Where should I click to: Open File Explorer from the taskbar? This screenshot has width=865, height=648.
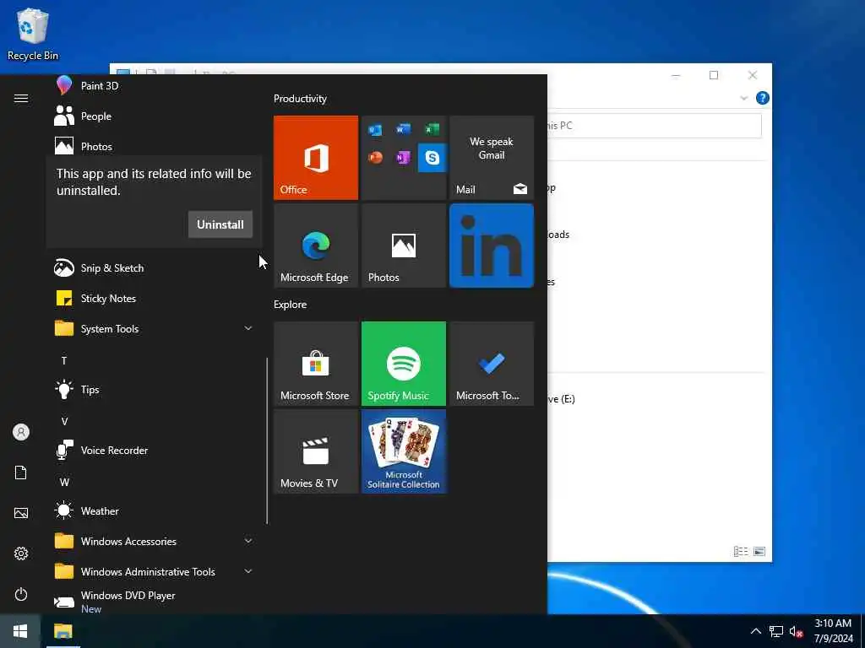[x=63, y=631]
